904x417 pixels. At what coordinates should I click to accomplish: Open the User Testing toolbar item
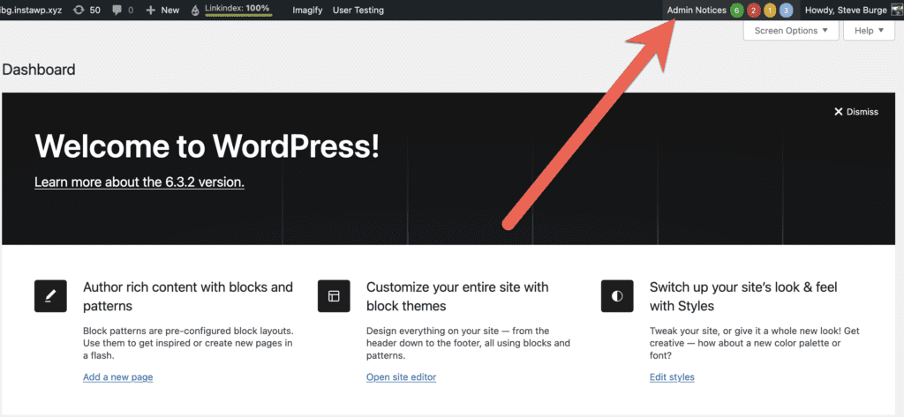tap(358, 11)
